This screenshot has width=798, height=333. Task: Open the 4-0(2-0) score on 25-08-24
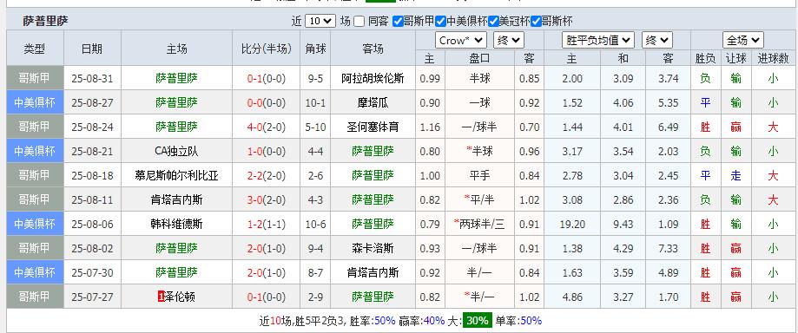tap(267, 127)
